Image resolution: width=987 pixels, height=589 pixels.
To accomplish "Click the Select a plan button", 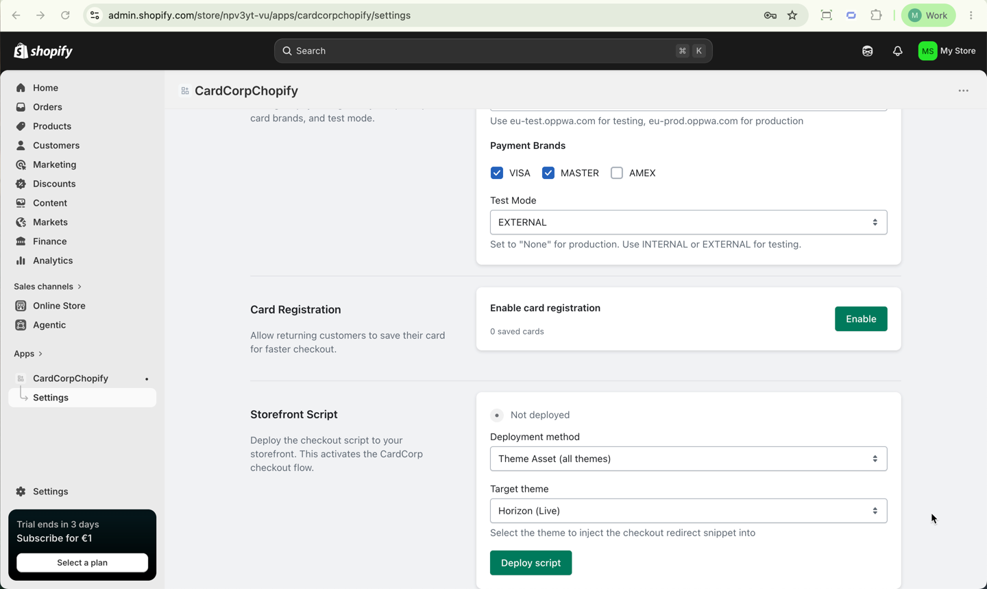I will [82, 563].
